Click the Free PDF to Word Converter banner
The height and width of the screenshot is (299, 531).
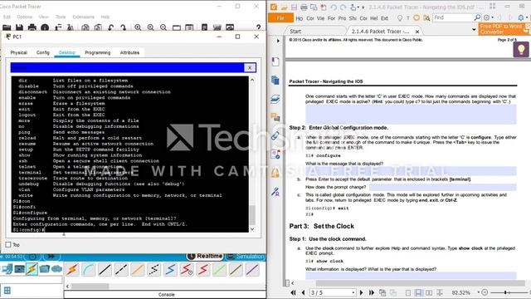click(504, 29)
